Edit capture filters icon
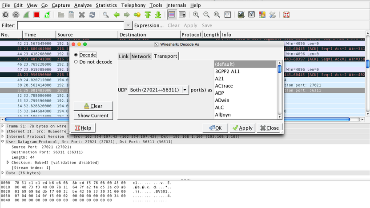 [241, 15]
